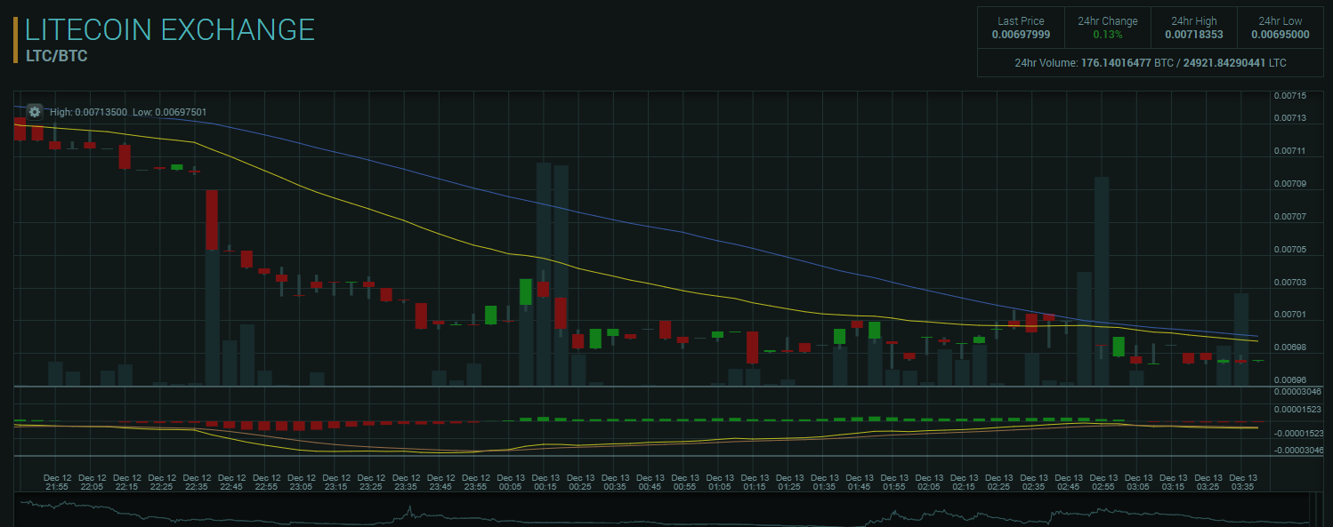Click time label Dec 12 23:35

pos(406,482)
